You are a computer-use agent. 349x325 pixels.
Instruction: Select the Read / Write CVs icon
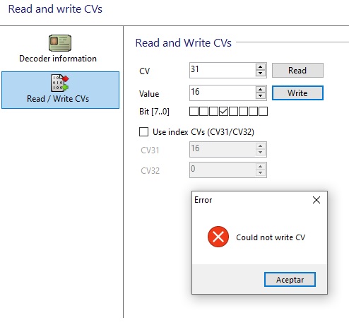[x=60, y=83]
